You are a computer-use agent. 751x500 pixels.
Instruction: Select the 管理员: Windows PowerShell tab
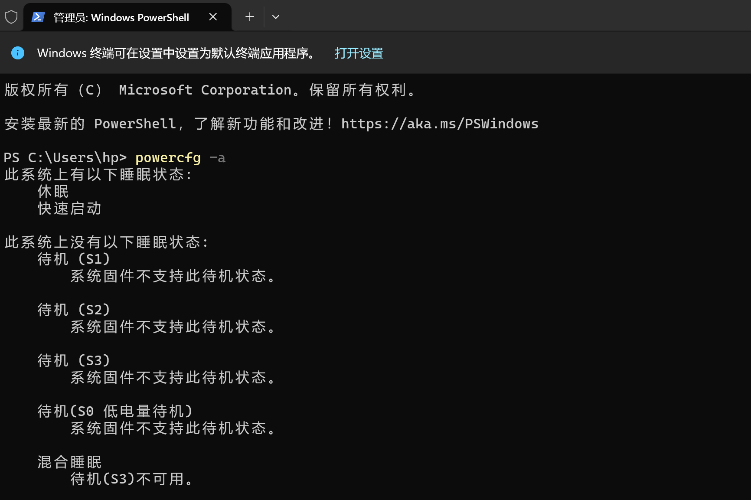click(x=121, y=18)
